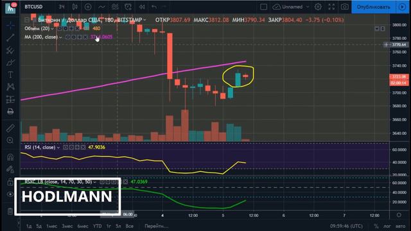Select the text annotation tool
Screen dimensions: 411x231
click(10, 75)
